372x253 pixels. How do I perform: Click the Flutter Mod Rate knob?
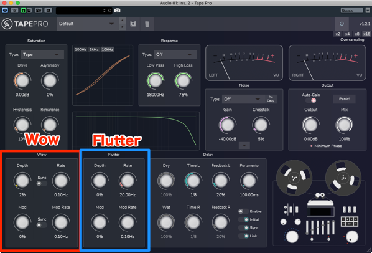coord(128,222)
